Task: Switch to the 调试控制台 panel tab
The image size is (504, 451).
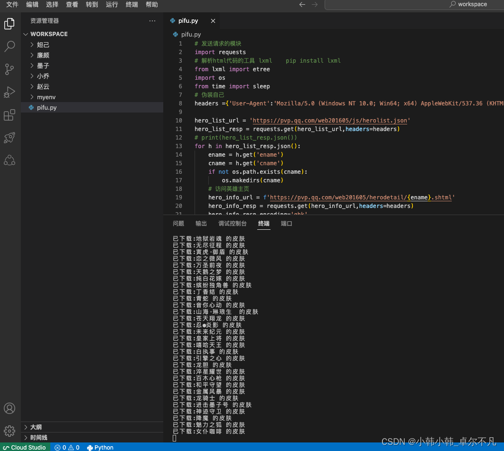Action: (x=233, y=224)
